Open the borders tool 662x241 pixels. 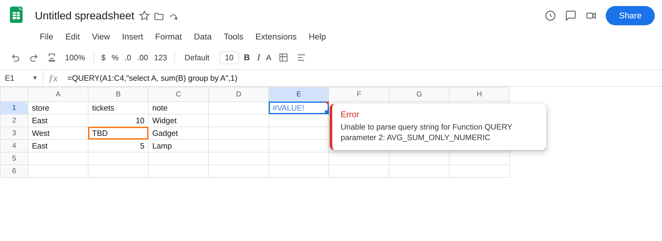click(x=283, y=58)
